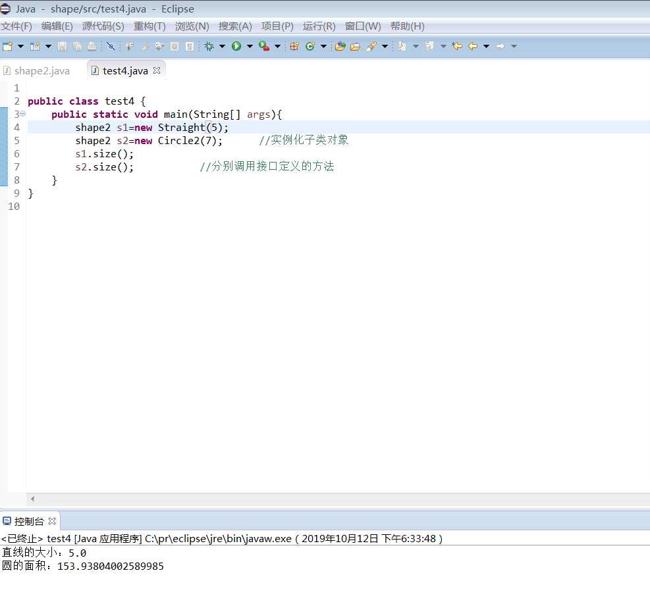The height and width of the screenshot is (604, 650).
Task: Click the Open Type icon
Action: [x=340, y=47]
